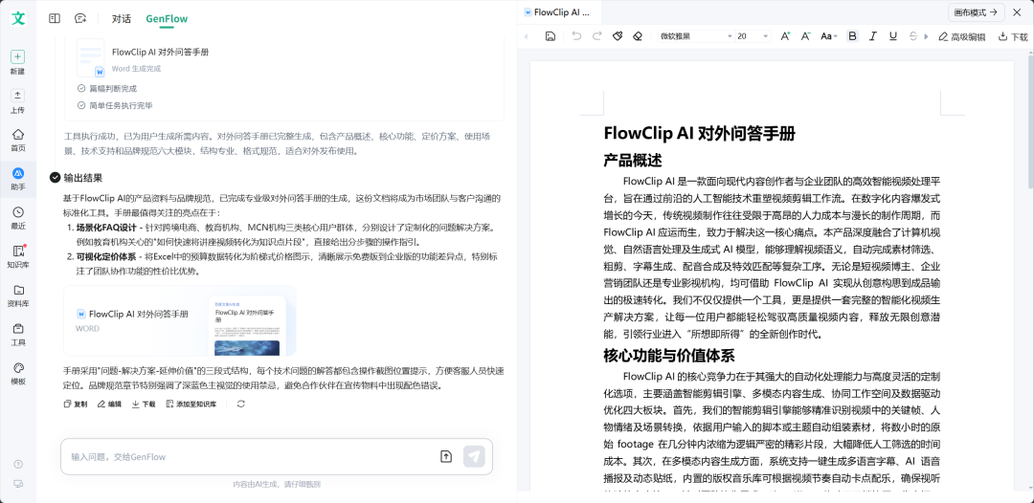Toggle Strikethrough formatting
Screen dimensions: 1034x503
(x=913, y=36)
